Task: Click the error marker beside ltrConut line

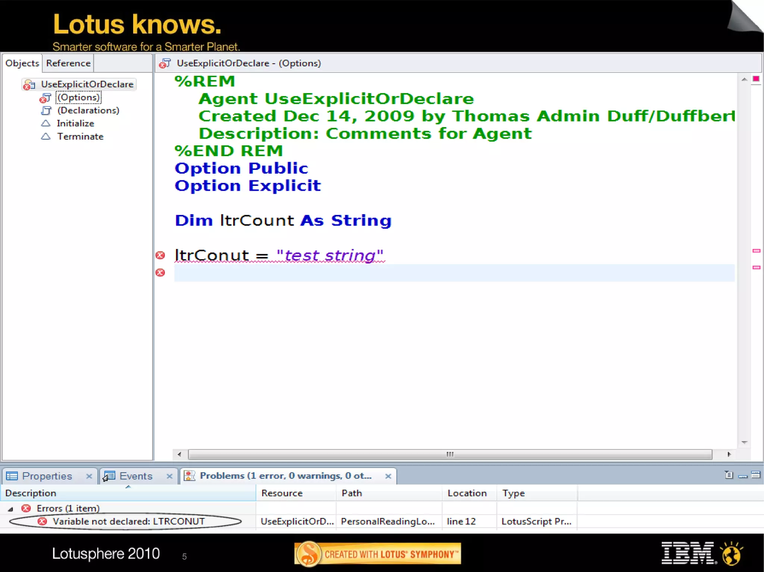Action: [x=160, y=255]
